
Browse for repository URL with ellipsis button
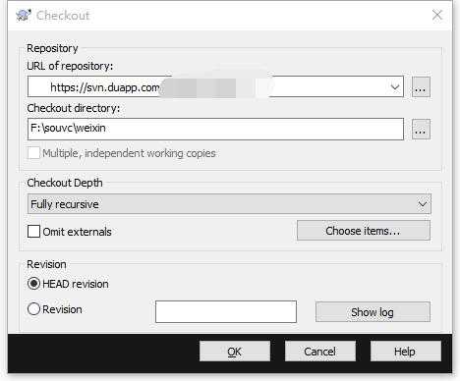click(421, 87)
